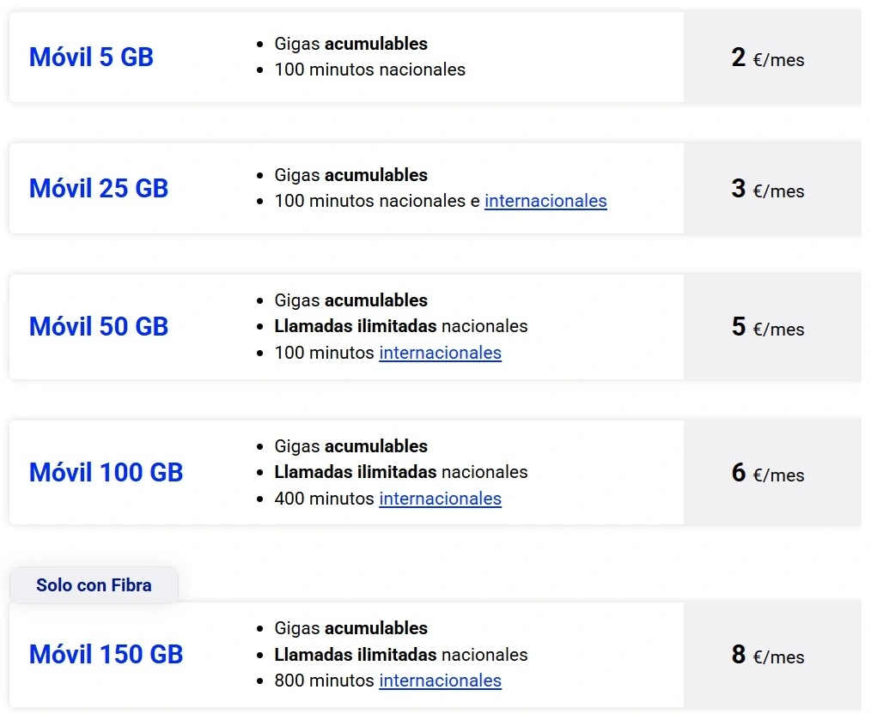Choose the 6 €/mes price box
The height and width of the screenshot is (720, 871).
pos(768,474)
